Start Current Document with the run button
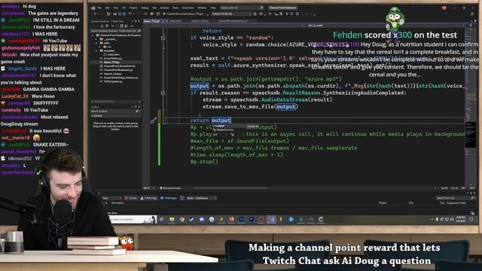 click(x=185, y=14)
